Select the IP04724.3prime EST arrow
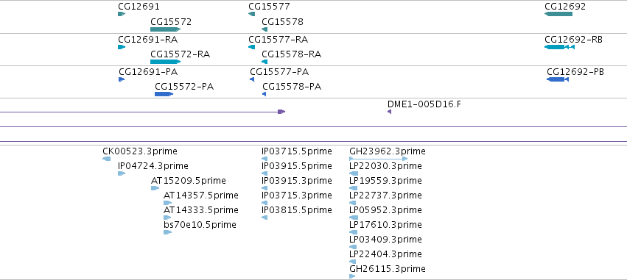Image resolution: width=627 pixels, height=280 pixels. (x=122, y=173)
